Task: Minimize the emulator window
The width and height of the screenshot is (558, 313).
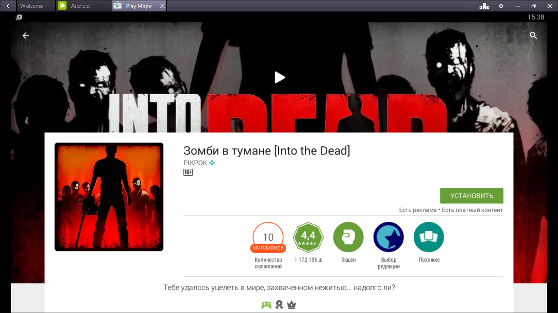Action: pos(518,6)
